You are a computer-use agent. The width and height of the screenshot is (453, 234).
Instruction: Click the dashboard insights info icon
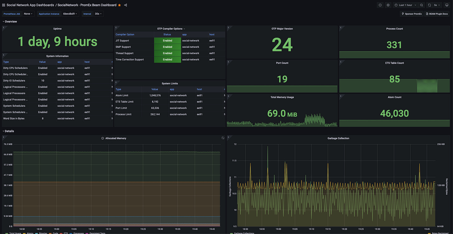380,5
